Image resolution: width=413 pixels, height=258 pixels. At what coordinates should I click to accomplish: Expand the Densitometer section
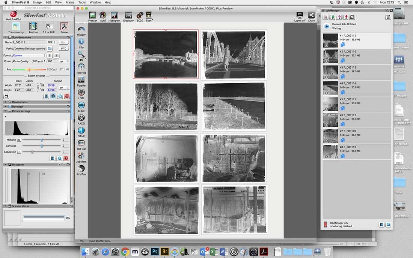click(x=6, y=102)
